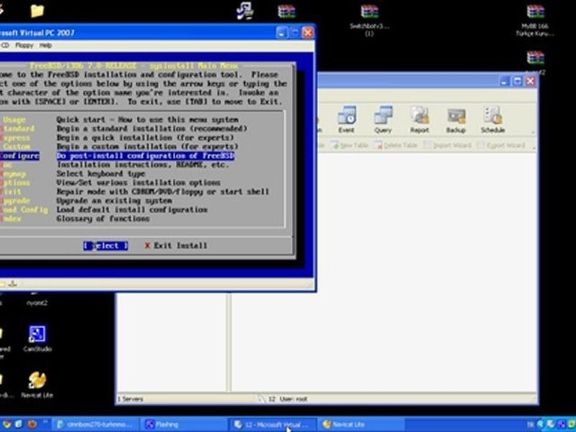Viewport: 576px width, 432px height.
Task: Switch to Flashing taskbar button
Action: tap(184, 425)
